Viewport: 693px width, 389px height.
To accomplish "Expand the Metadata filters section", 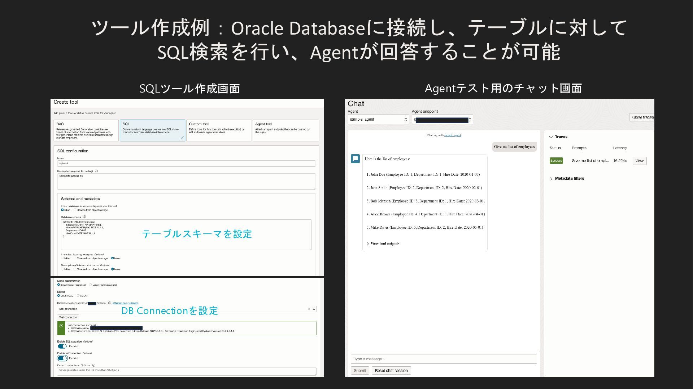I will pos(567,178).
